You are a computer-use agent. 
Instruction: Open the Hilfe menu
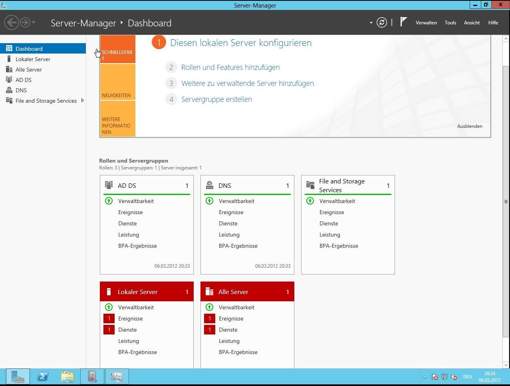point(493,23)
